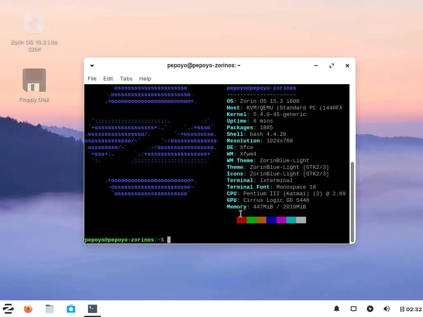The height and width of the screenshot is (317, 423).
Task: Open the terminal window menu arrow
Action: [x=92, y=66]
